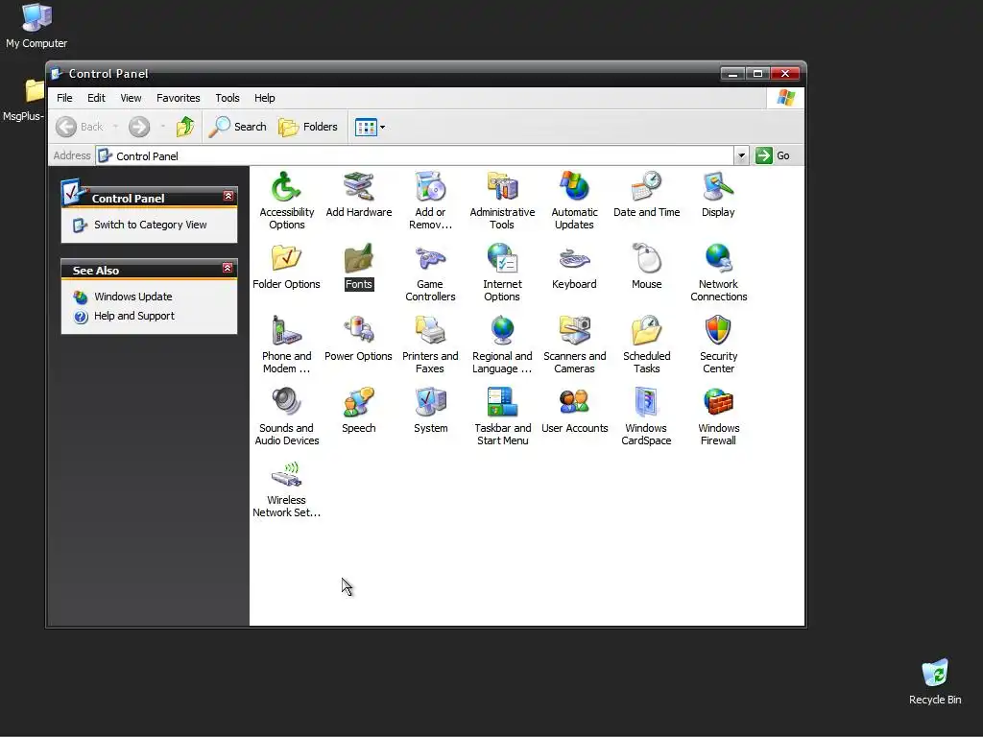The image size is (983, 737).
Task: Open the Add Hardware wizard icon
Action: click(359, 187)
